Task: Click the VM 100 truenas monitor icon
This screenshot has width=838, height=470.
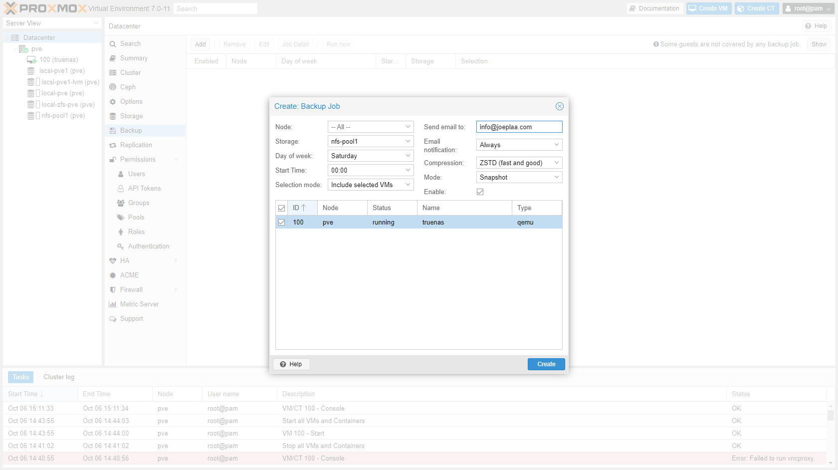Action: 32,60
